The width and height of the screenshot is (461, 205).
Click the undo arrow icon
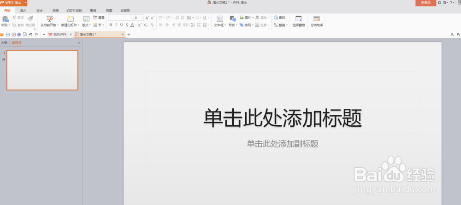30,35
